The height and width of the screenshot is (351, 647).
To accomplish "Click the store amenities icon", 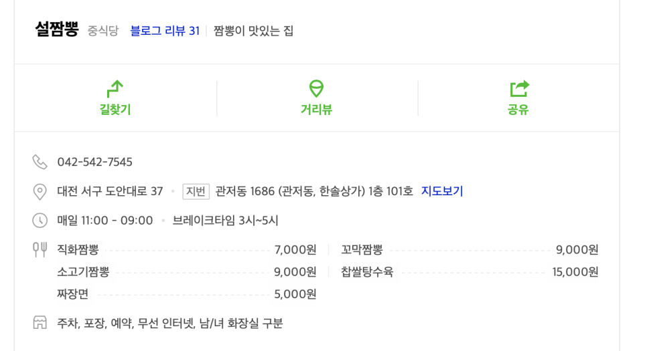I will (40, 324).
